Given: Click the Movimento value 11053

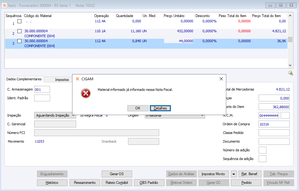Looking at the screenshot, I should [x=39, y=141].
